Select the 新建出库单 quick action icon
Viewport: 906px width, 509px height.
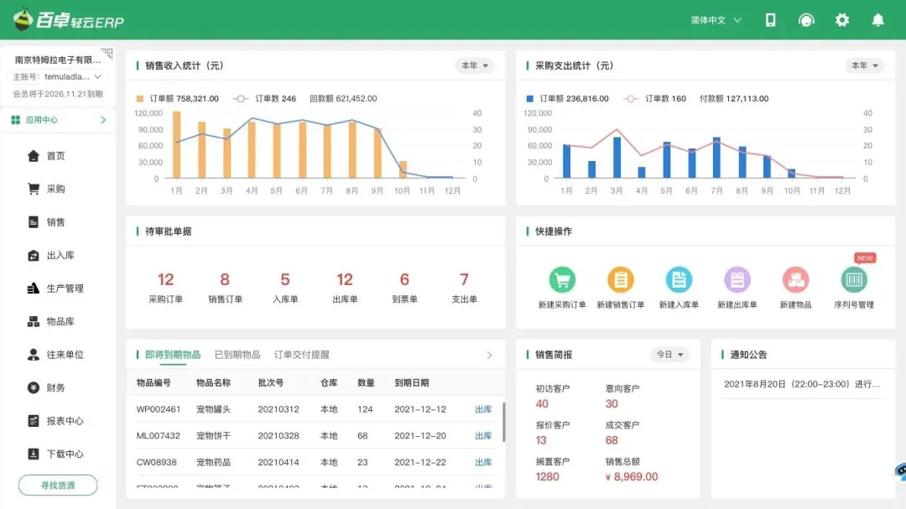tap(737, 279)
